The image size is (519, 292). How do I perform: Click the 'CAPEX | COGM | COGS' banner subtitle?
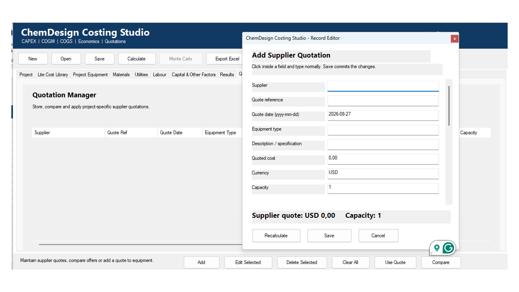pos(74,41)
